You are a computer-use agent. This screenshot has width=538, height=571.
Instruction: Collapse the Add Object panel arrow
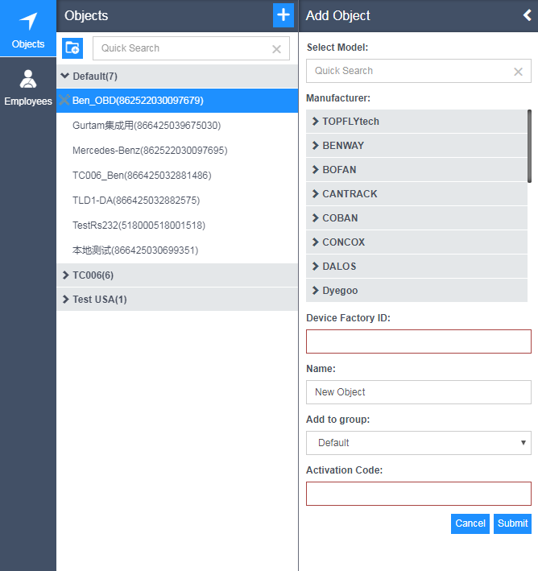click(x=527, y=15)
